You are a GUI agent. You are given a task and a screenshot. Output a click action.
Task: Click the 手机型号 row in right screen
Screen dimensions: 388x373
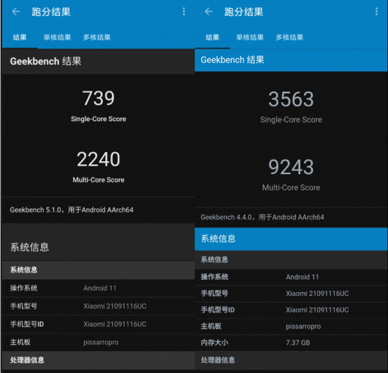tap(291, 293)
